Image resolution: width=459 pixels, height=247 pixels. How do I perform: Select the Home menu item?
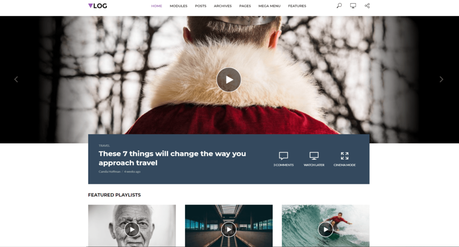pyautogui.click(x=156, y=6)
